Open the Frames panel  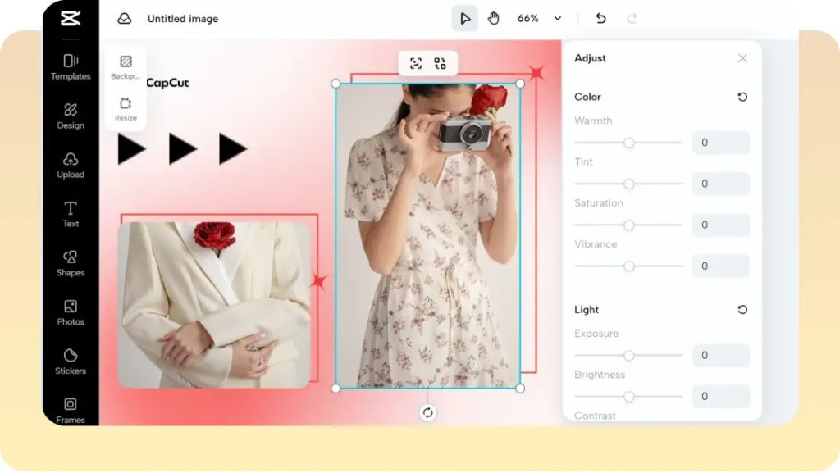[x=71, y=410]
